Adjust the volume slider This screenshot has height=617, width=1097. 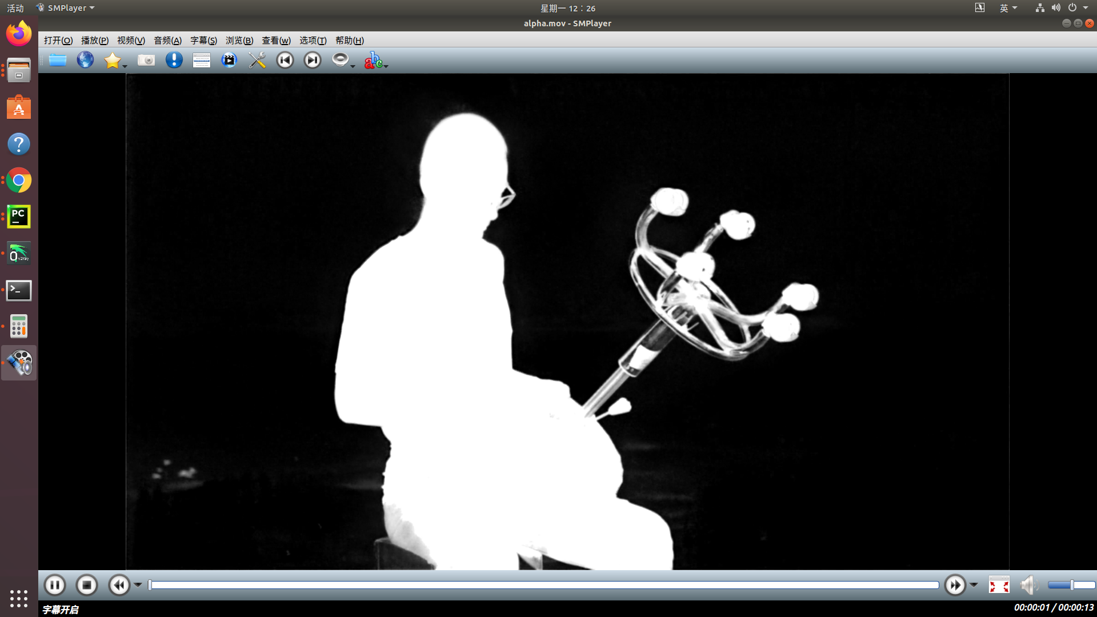(1071, 585)
